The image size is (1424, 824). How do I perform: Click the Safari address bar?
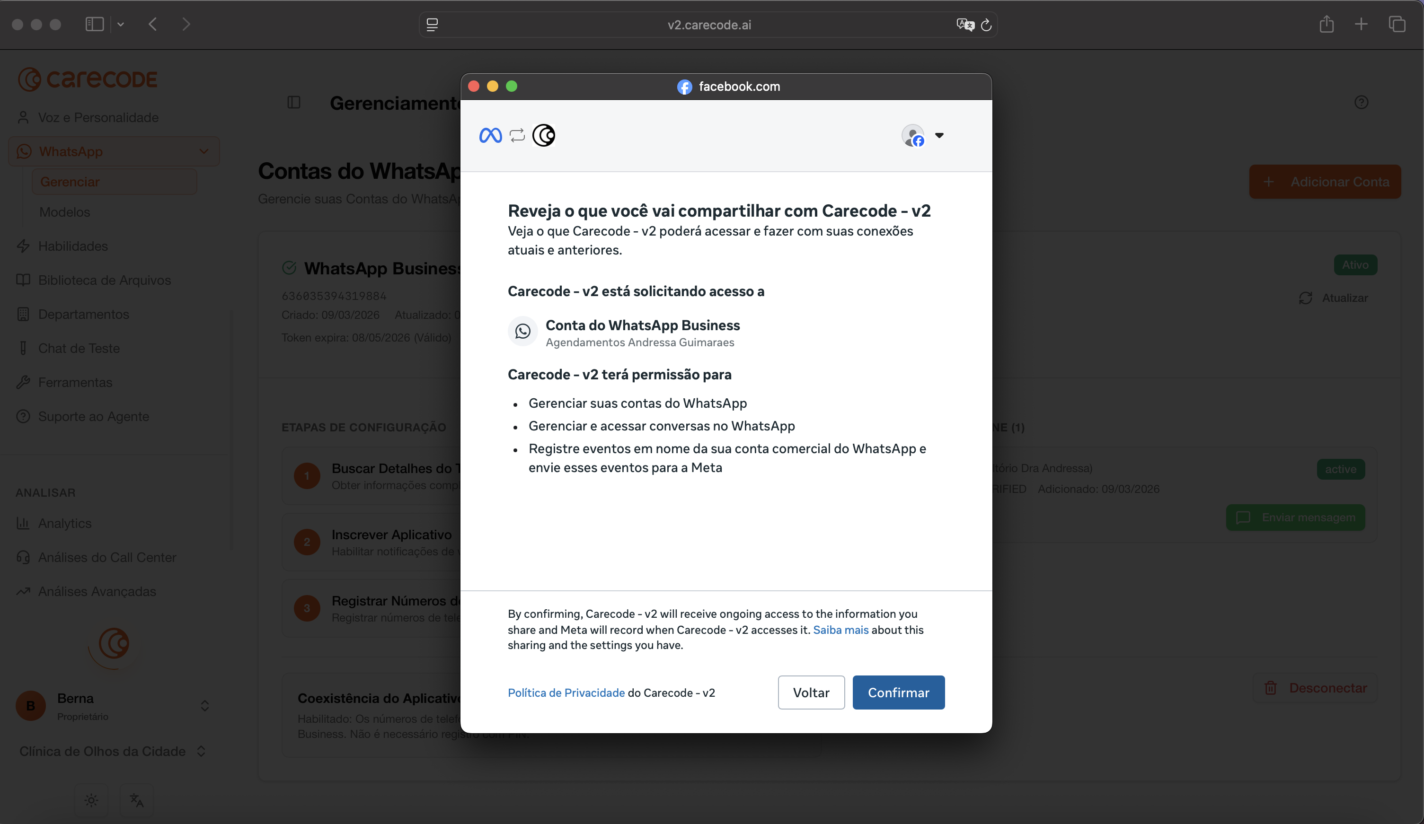point(708,25)
